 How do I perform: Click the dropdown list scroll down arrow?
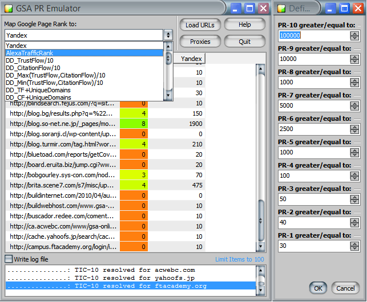click(x=168, y=95)
